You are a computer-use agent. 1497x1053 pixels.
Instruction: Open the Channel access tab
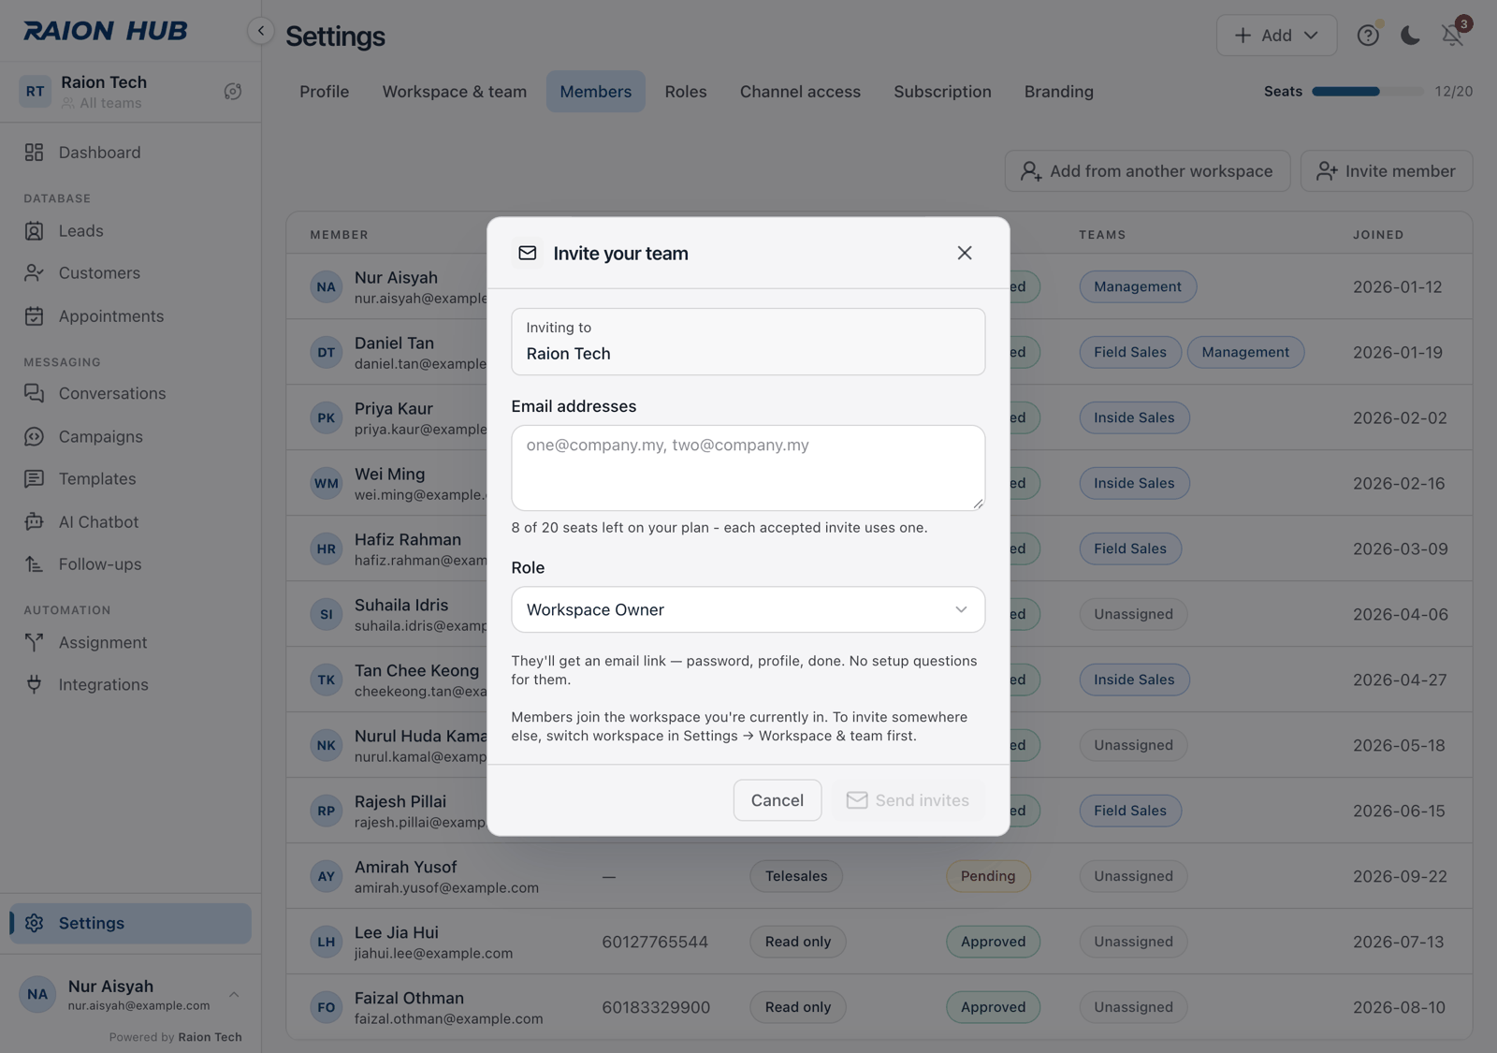pyautogui.click(x=800, y=92)
